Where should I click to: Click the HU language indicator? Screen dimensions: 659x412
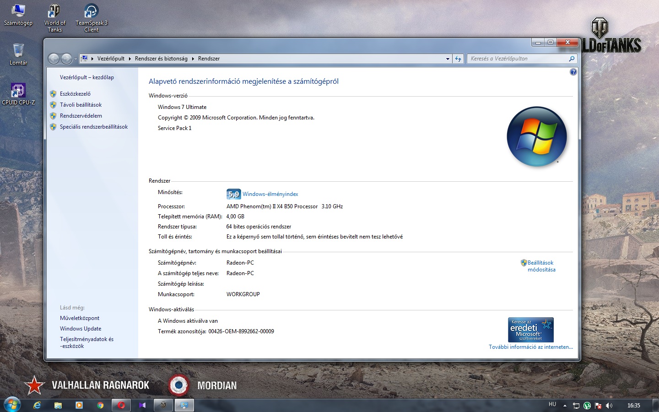coord(552,404)
